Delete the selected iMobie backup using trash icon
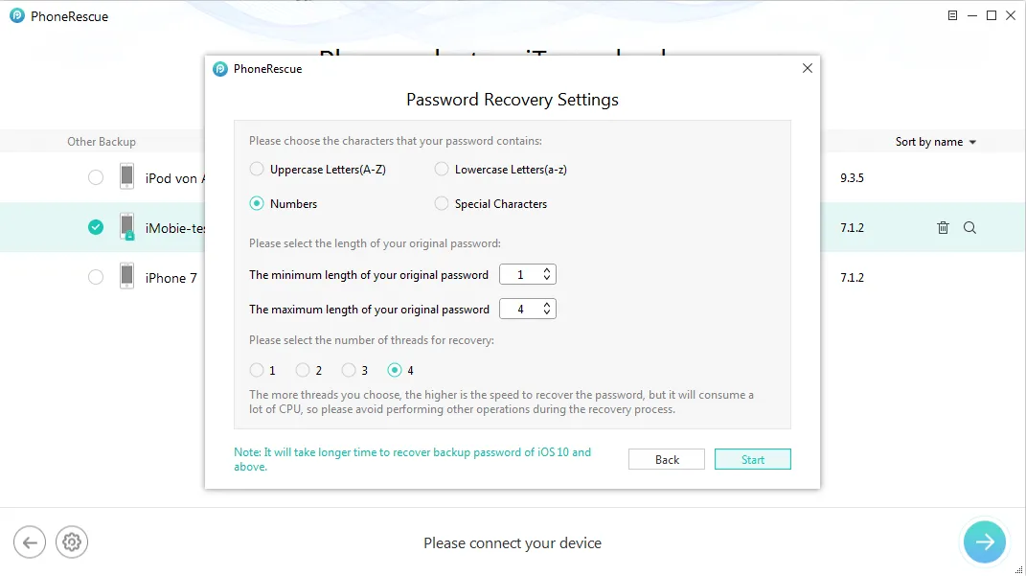The height and width of the screenshot is (576, 1026). (943, 228)
